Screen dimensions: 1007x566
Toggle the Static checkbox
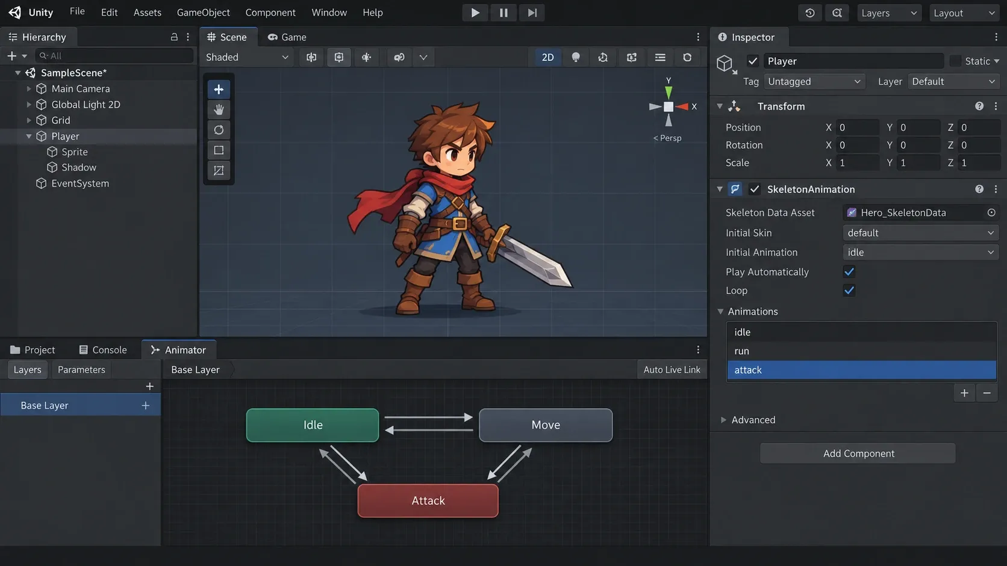point(955,61)
